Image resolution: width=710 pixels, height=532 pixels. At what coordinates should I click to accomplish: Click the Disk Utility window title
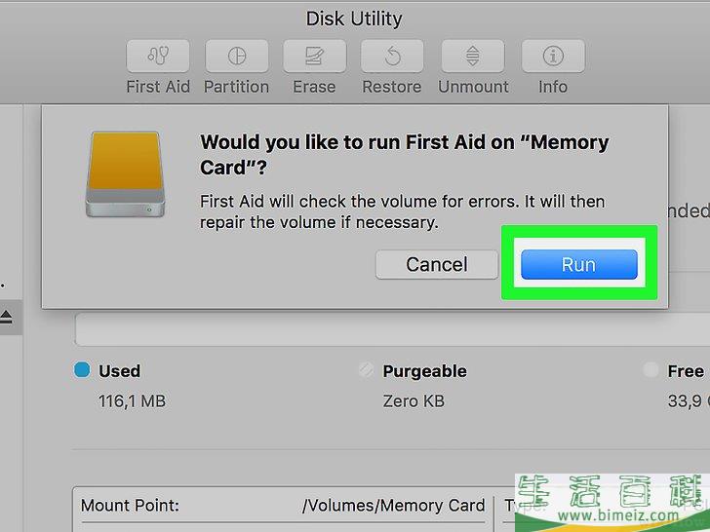click(354, 19)
